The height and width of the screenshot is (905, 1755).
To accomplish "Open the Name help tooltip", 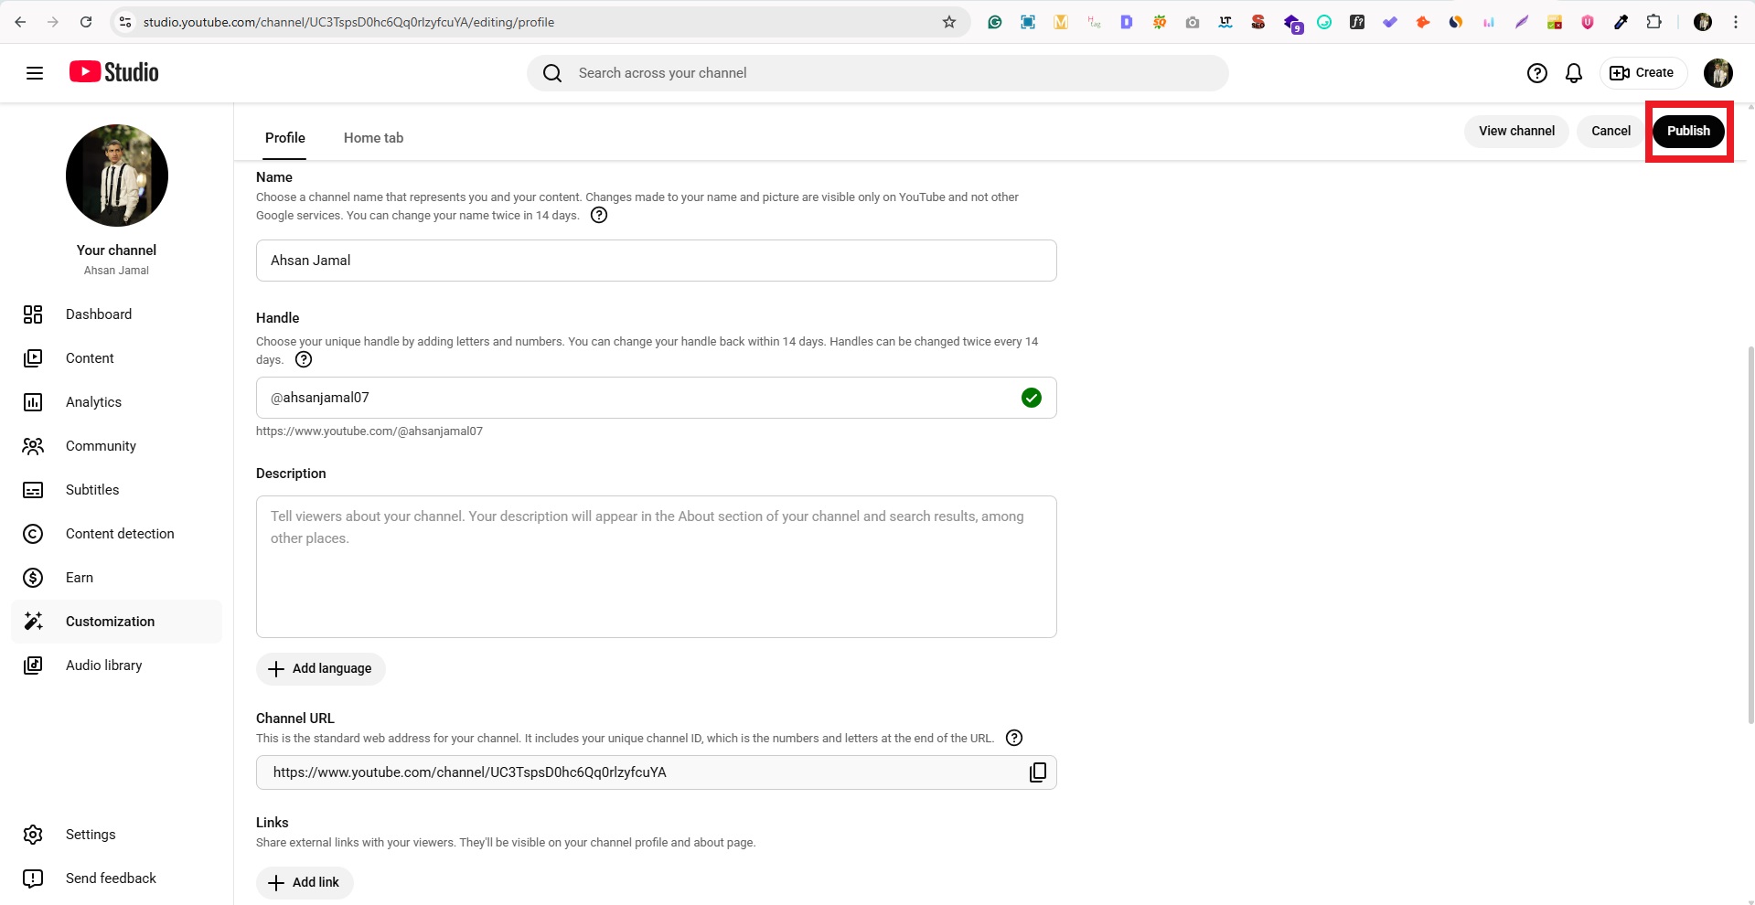I will (x=599, y=215).
